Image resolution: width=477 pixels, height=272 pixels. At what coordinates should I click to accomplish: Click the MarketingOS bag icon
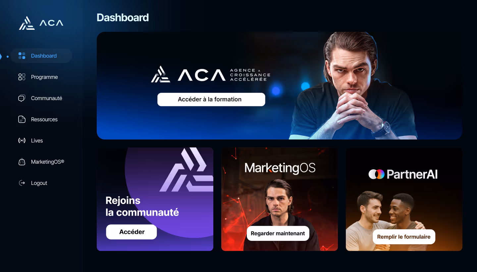click(22, 162)
